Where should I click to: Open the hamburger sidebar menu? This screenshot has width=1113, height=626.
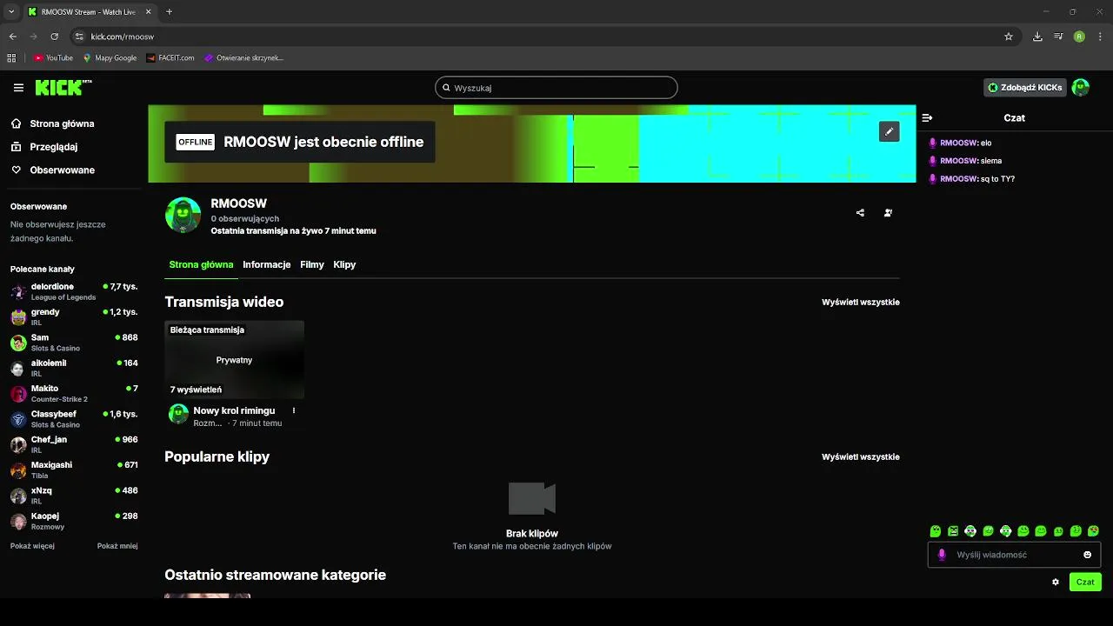click(x=18, y=88)
